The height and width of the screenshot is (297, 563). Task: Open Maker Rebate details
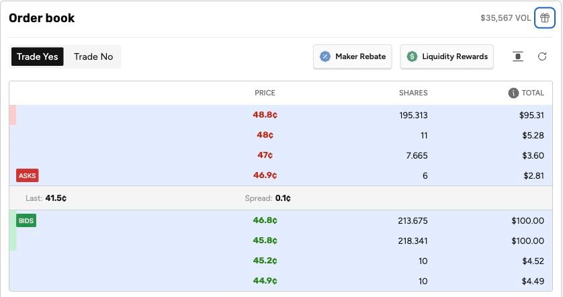352,56
